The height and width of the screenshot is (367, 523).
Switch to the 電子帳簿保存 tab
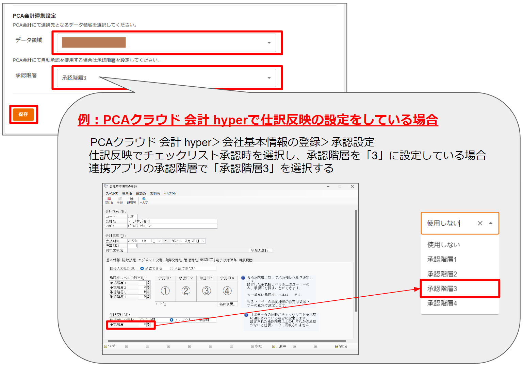(x=226, y=260)
